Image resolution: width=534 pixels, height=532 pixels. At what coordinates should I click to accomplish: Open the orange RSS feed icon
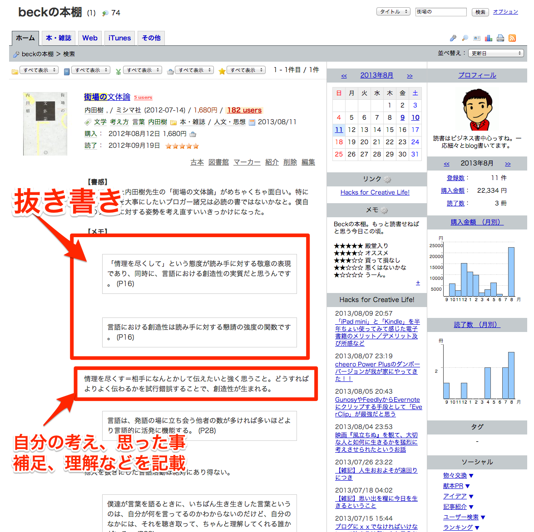[x=512, y=39]
